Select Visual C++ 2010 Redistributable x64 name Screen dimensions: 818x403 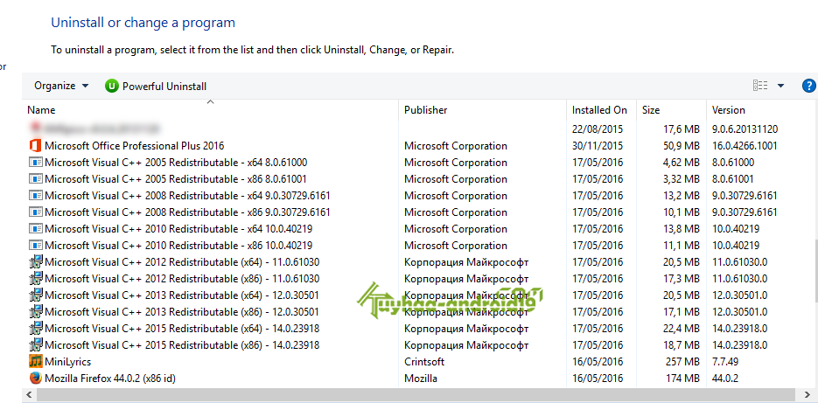(178, 229)
